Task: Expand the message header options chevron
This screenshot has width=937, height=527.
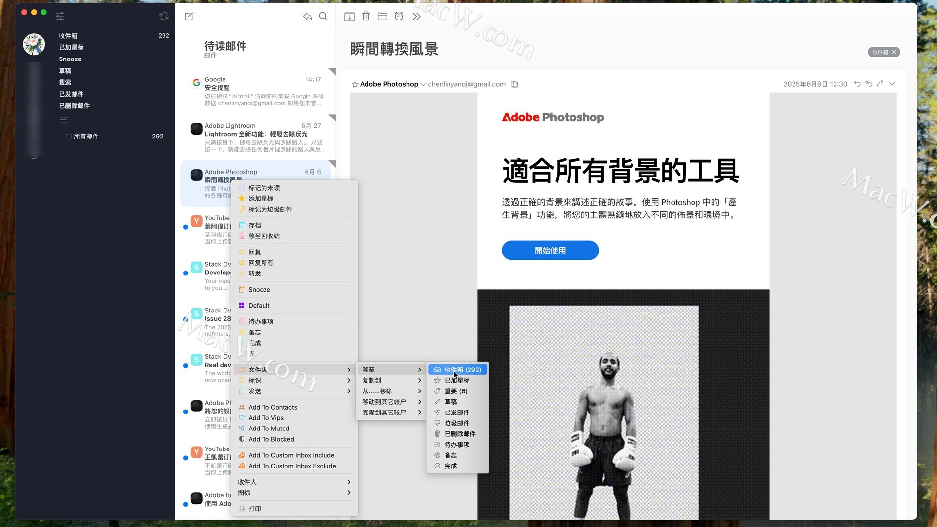Action: tap(892, 84)
